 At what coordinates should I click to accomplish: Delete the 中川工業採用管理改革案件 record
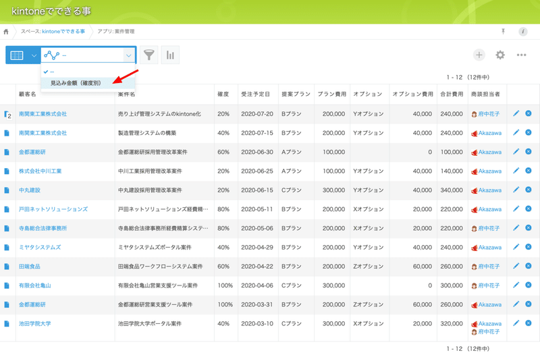pos(529,171)
